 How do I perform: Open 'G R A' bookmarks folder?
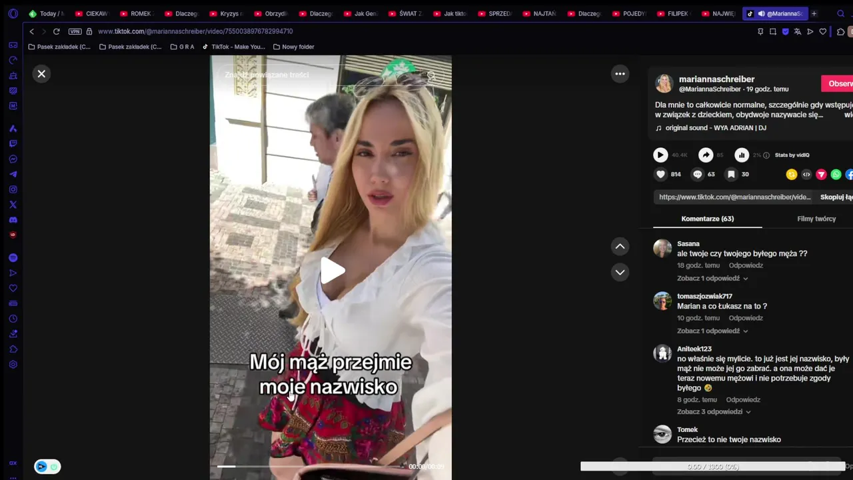(183, 47)
